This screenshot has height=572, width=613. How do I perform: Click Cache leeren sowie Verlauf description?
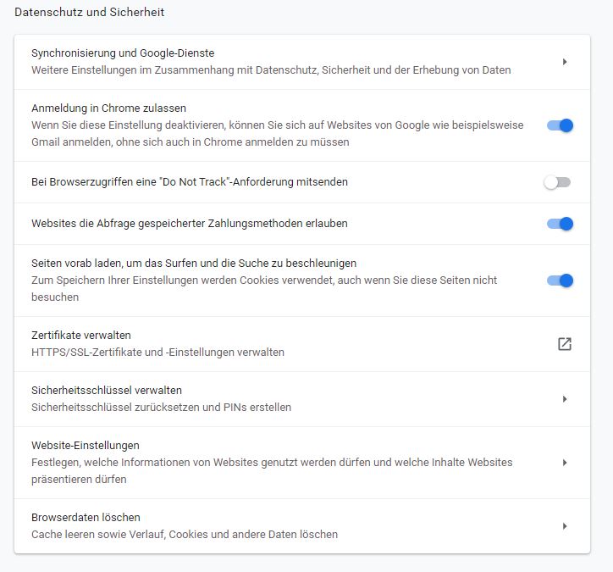point(185,535)
